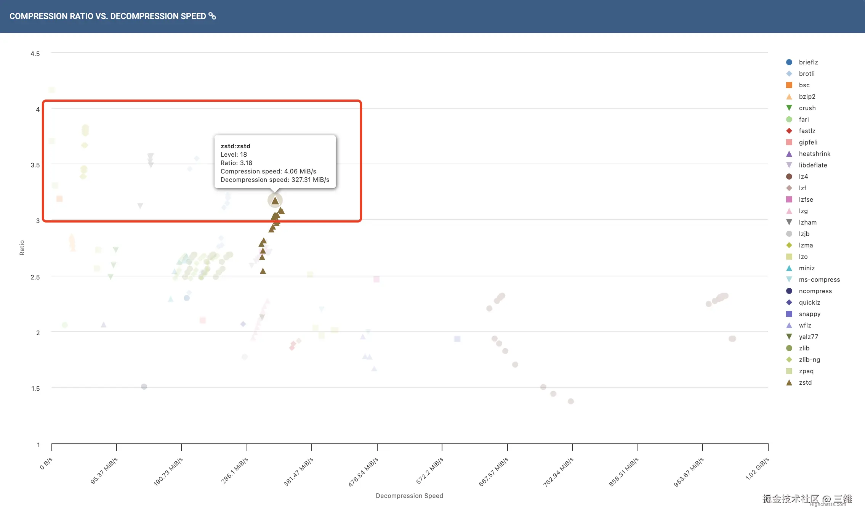The image size is (865, 517).
Task: Toggle the lz4 legend entry
Action: pyautogui.click(x=803, y=177)
